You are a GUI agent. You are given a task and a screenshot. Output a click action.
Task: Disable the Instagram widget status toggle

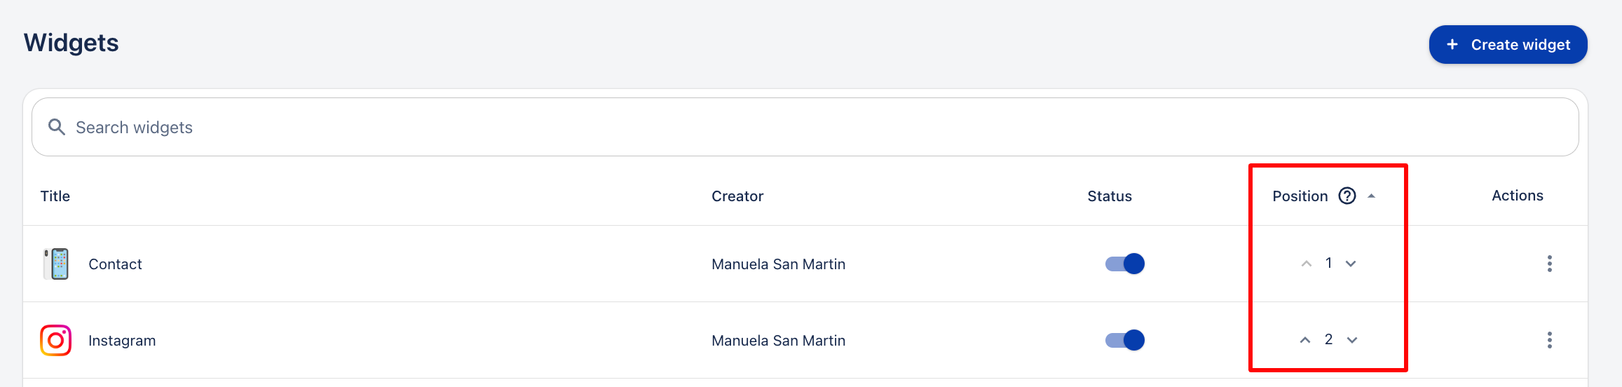coord(1124,340)
